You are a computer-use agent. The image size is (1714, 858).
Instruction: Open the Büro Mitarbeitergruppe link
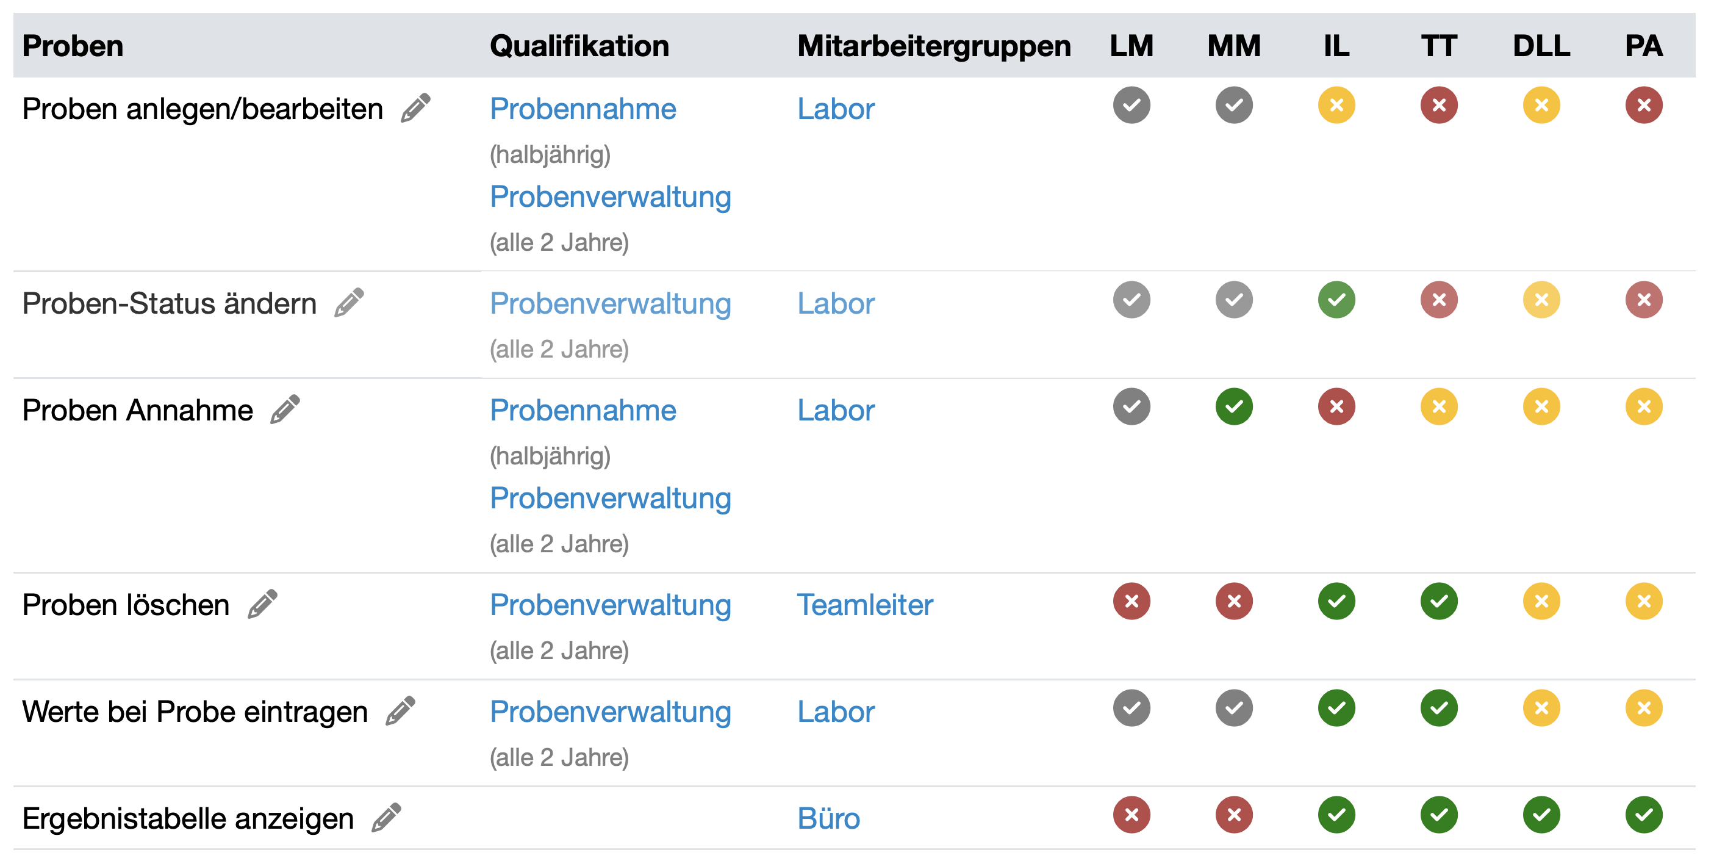(829, 820)
